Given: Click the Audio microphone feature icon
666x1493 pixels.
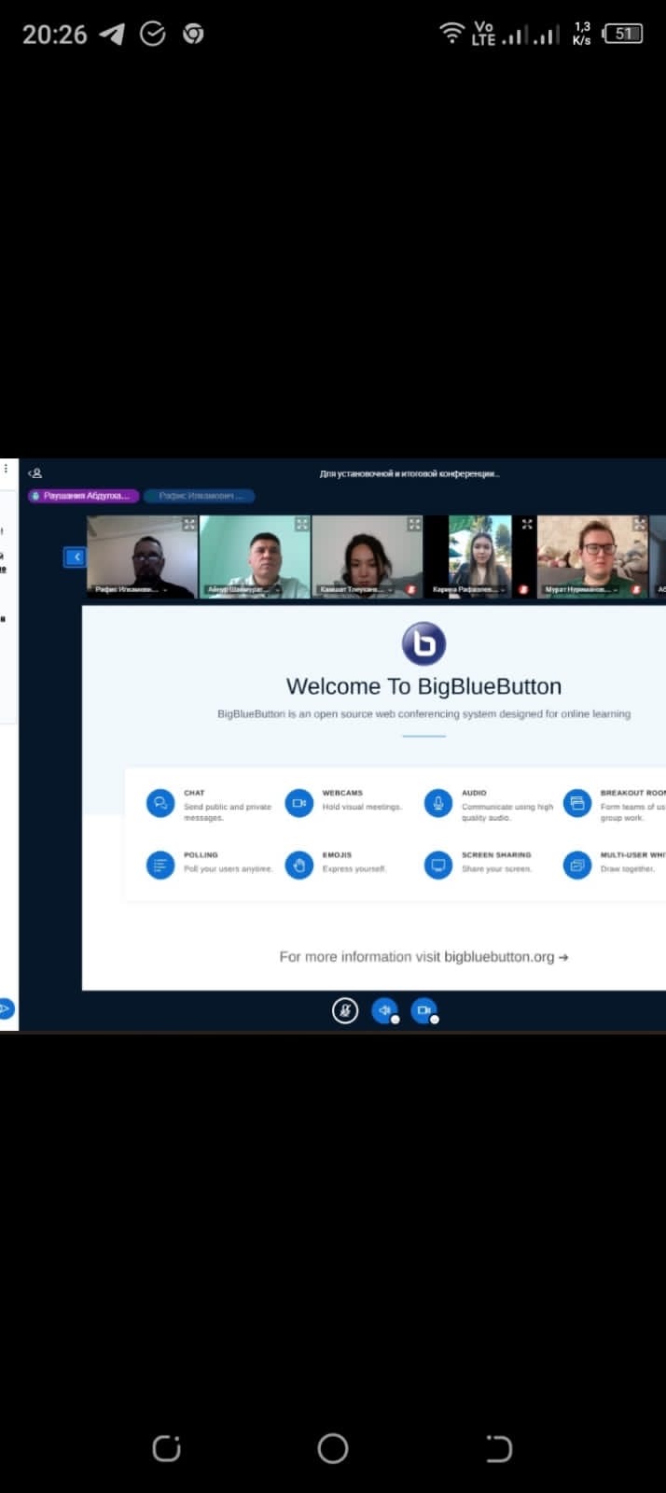Looking at the screenshot, I should [437, 803].
